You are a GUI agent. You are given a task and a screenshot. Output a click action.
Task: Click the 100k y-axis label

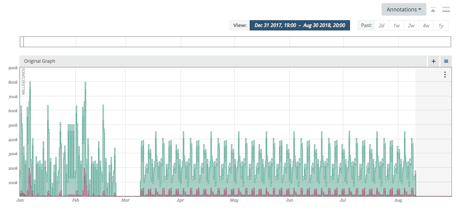coord(13,183)
